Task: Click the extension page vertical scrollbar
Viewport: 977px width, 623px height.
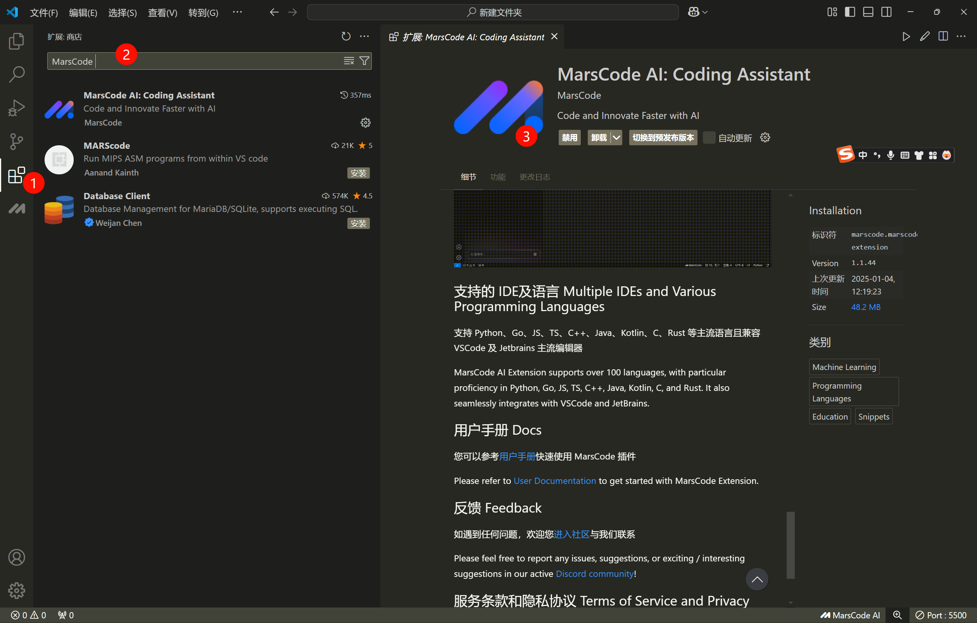Action: pyautogui.click(x=791, y=545)
